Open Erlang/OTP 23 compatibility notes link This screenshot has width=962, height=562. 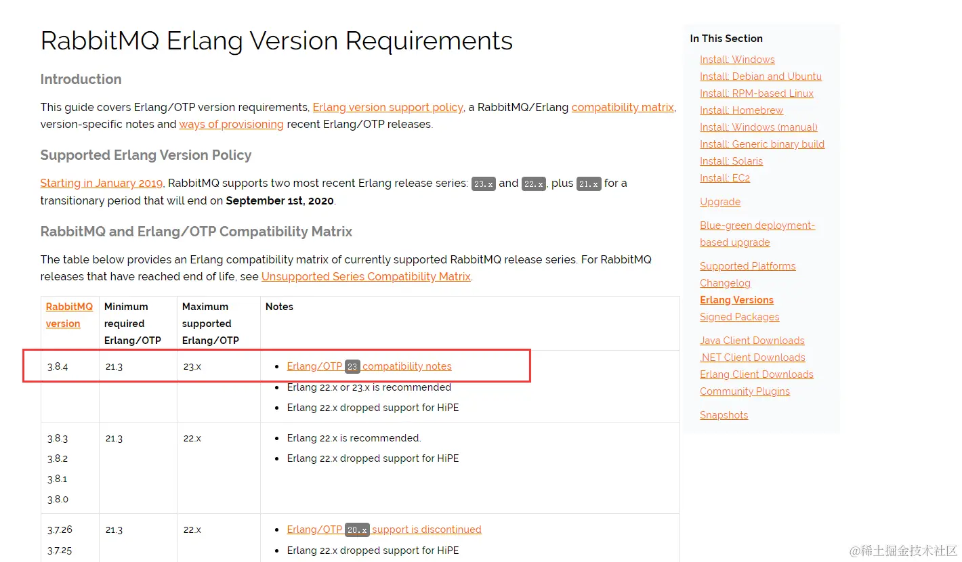[x=369, y=366]
